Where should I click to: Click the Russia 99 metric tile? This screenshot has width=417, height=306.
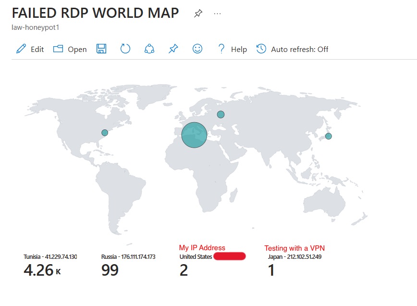(x=128, y=266)
